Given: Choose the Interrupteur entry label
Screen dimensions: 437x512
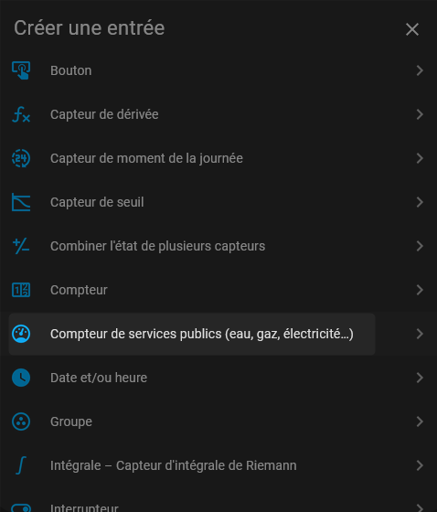Looking at the screenshot, I should tap(84, 508).
